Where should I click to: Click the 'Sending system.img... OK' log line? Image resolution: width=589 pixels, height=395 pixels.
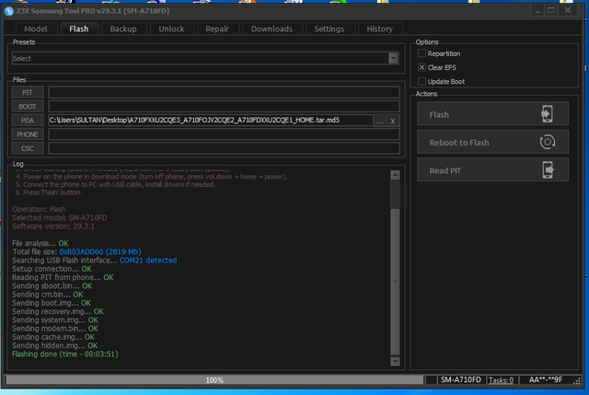[x=55, y=319]
